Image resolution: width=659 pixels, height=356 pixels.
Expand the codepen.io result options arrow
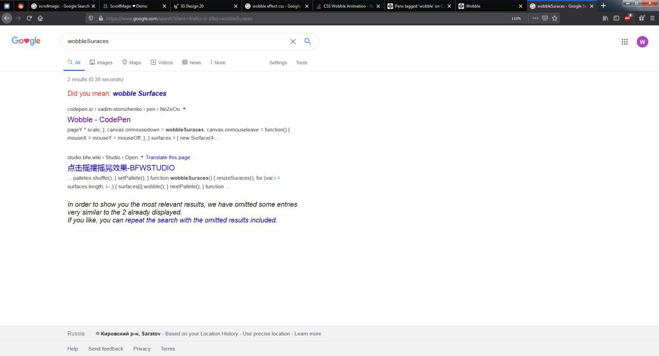coord(184,109)
